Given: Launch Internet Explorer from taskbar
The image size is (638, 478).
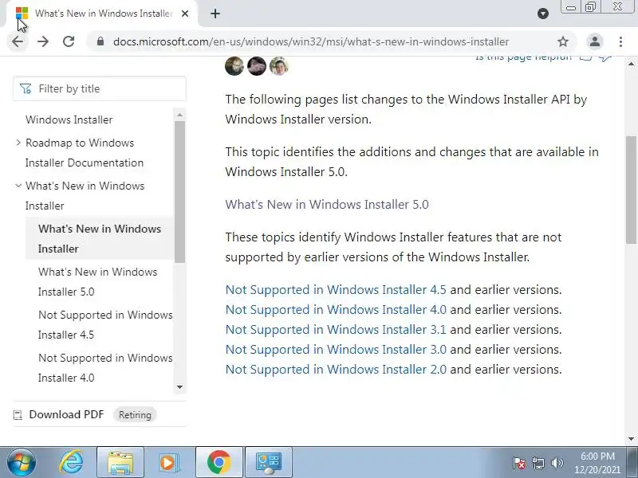Looking at the screenshot, I should (71, 463).
